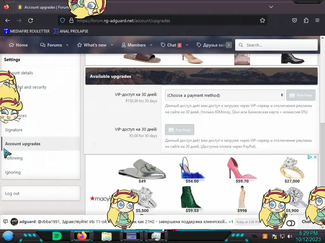Bookmark this page with the star
This screenshot has width=325, height=243.
pos(262,20)
